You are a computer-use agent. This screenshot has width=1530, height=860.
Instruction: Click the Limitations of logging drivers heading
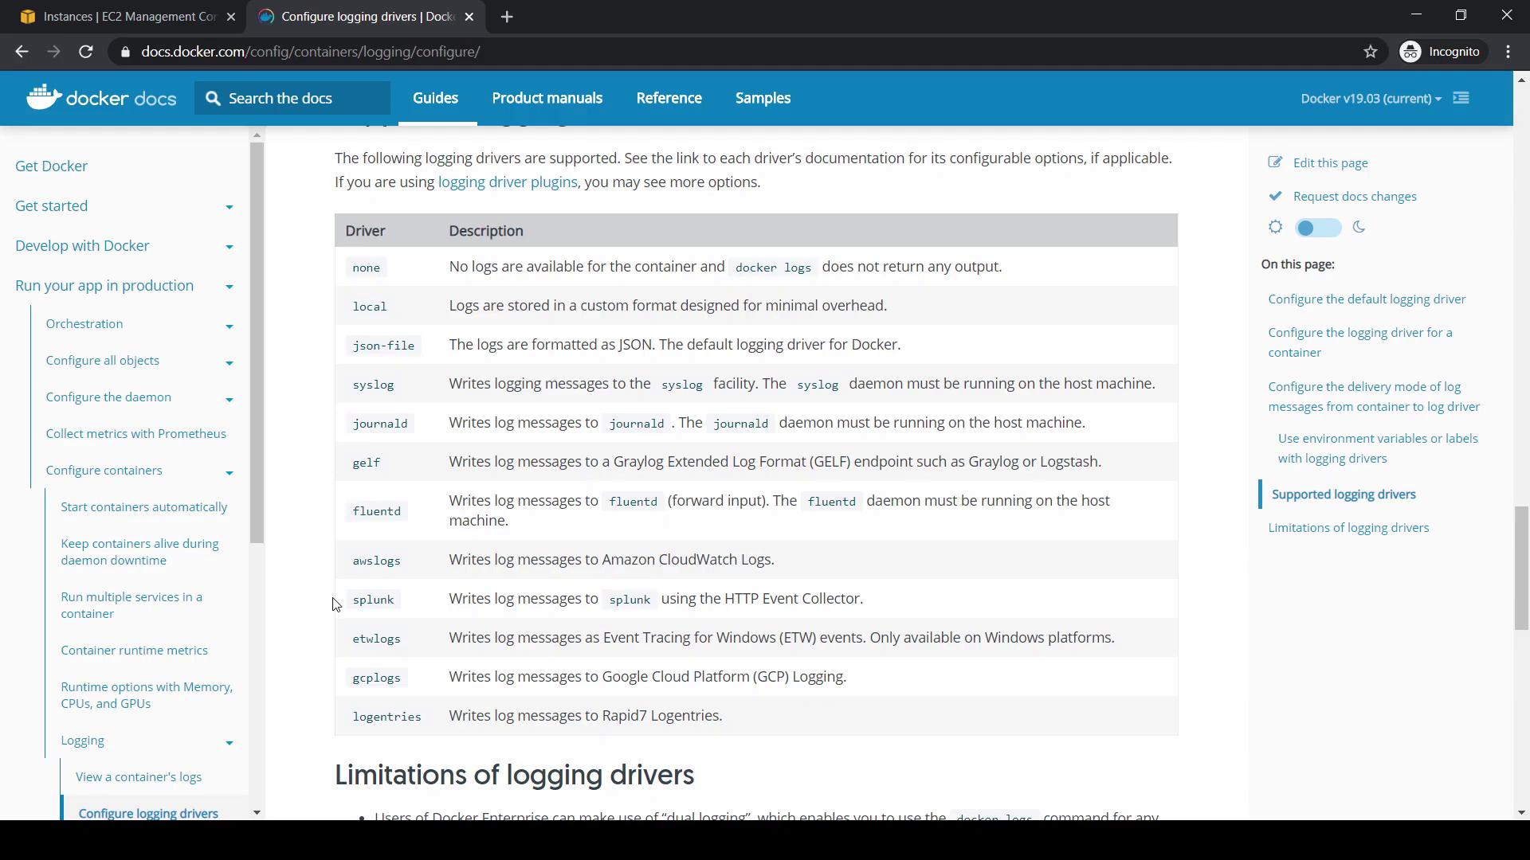514,775
